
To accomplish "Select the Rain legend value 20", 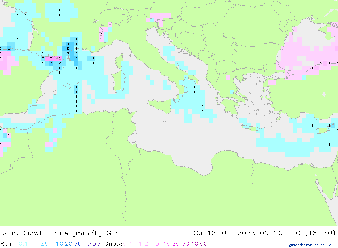I will 69,244.
